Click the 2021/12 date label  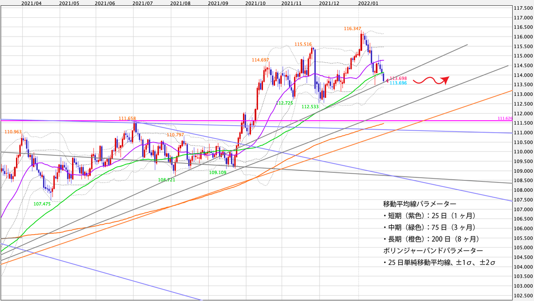pos(329,3)
